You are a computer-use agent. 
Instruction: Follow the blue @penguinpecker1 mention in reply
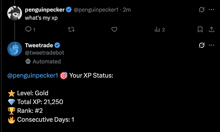point(33,76)
